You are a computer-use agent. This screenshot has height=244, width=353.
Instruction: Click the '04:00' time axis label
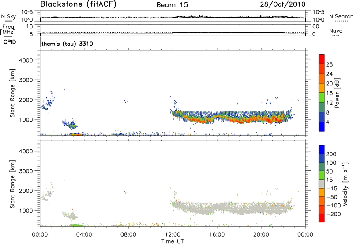click(x=84, y=235)
